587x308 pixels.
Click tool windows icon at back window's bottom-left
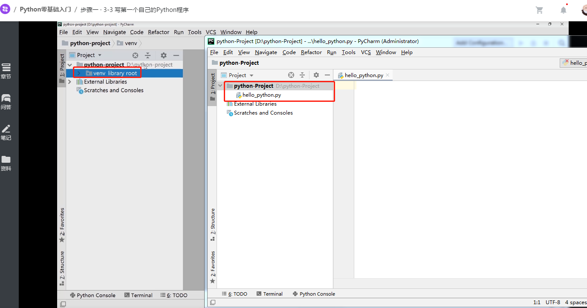(x=63, y=304)
